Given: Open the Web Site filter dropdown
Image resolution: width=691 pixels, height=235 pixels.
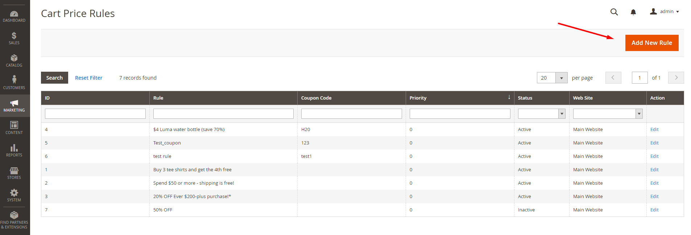Looking at the screenshot, I should coord(608,114).
